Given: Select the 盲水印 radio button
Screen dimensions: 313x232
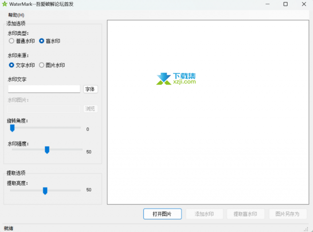Looking at the screenshot, I should click(x=49, y=41).
